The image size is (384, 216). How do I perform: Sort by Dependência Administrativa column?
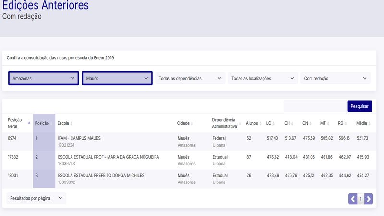tap(225, 123)
